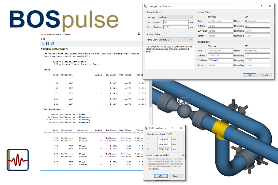This screenshot has height=185, width=278.
Task: Click the Branch Axial stiffness field
Action: [x=220, y=51]
